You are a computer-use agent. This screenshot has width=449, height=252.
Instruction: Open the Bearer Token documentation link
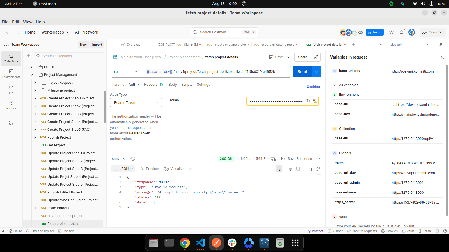(x=139, y=133)
